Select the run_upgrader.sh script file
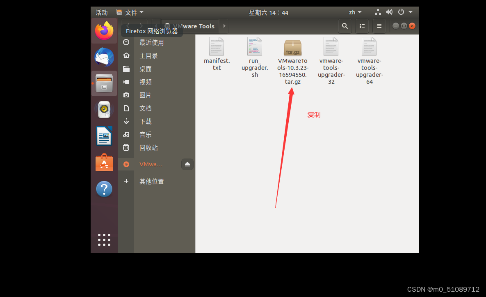Viewport: 486px width, 297px height. click(255, 58)
